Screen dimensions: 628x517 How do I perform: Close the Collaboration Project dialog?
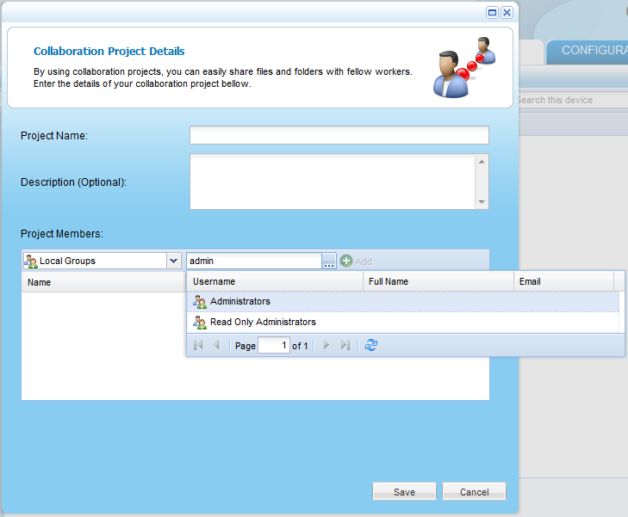click(x=507, y=12)
